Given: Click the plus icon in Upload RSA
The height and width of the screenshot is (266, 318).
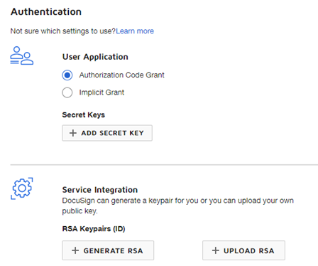Looking at the screenshot, I should (216, 250).
